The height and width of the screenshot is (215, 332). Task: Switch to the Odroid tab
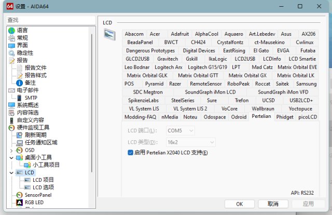[239, 117]
